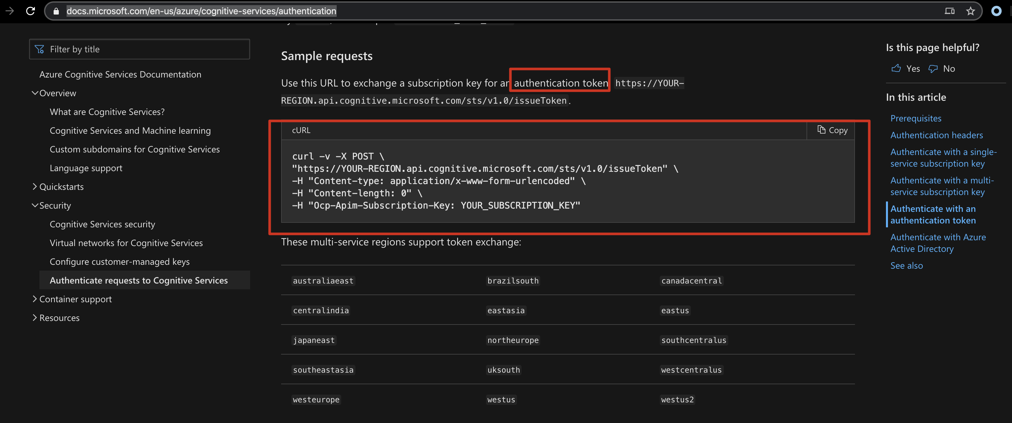This screenshot has height=423, width=1012.
Task: Click the address bar URL
Action: pos(201,11)
